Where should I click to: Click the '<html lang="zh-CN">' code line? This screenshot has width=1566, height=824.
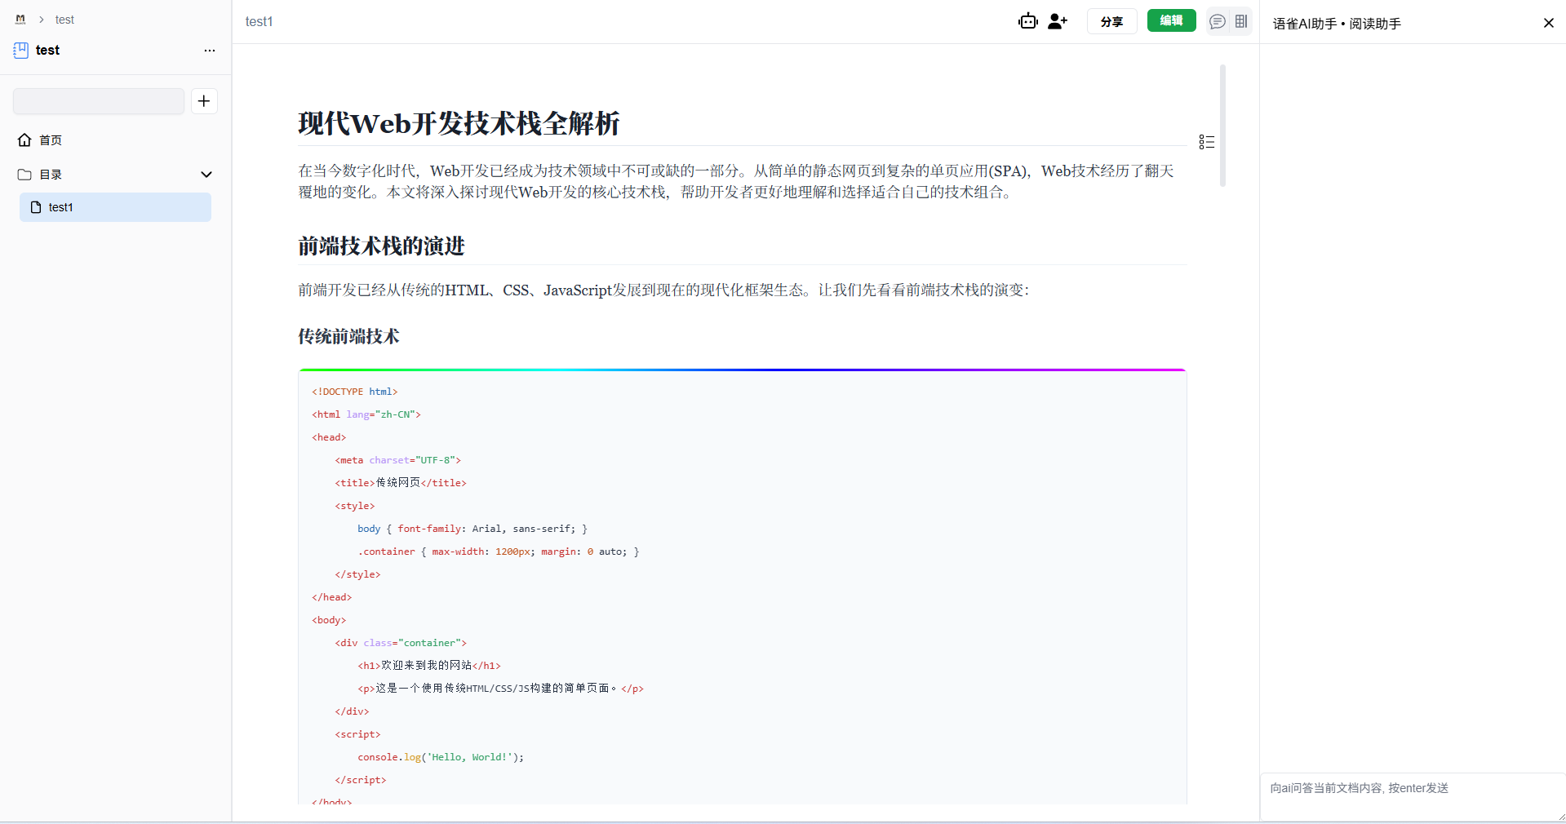(x=366, y=414)
